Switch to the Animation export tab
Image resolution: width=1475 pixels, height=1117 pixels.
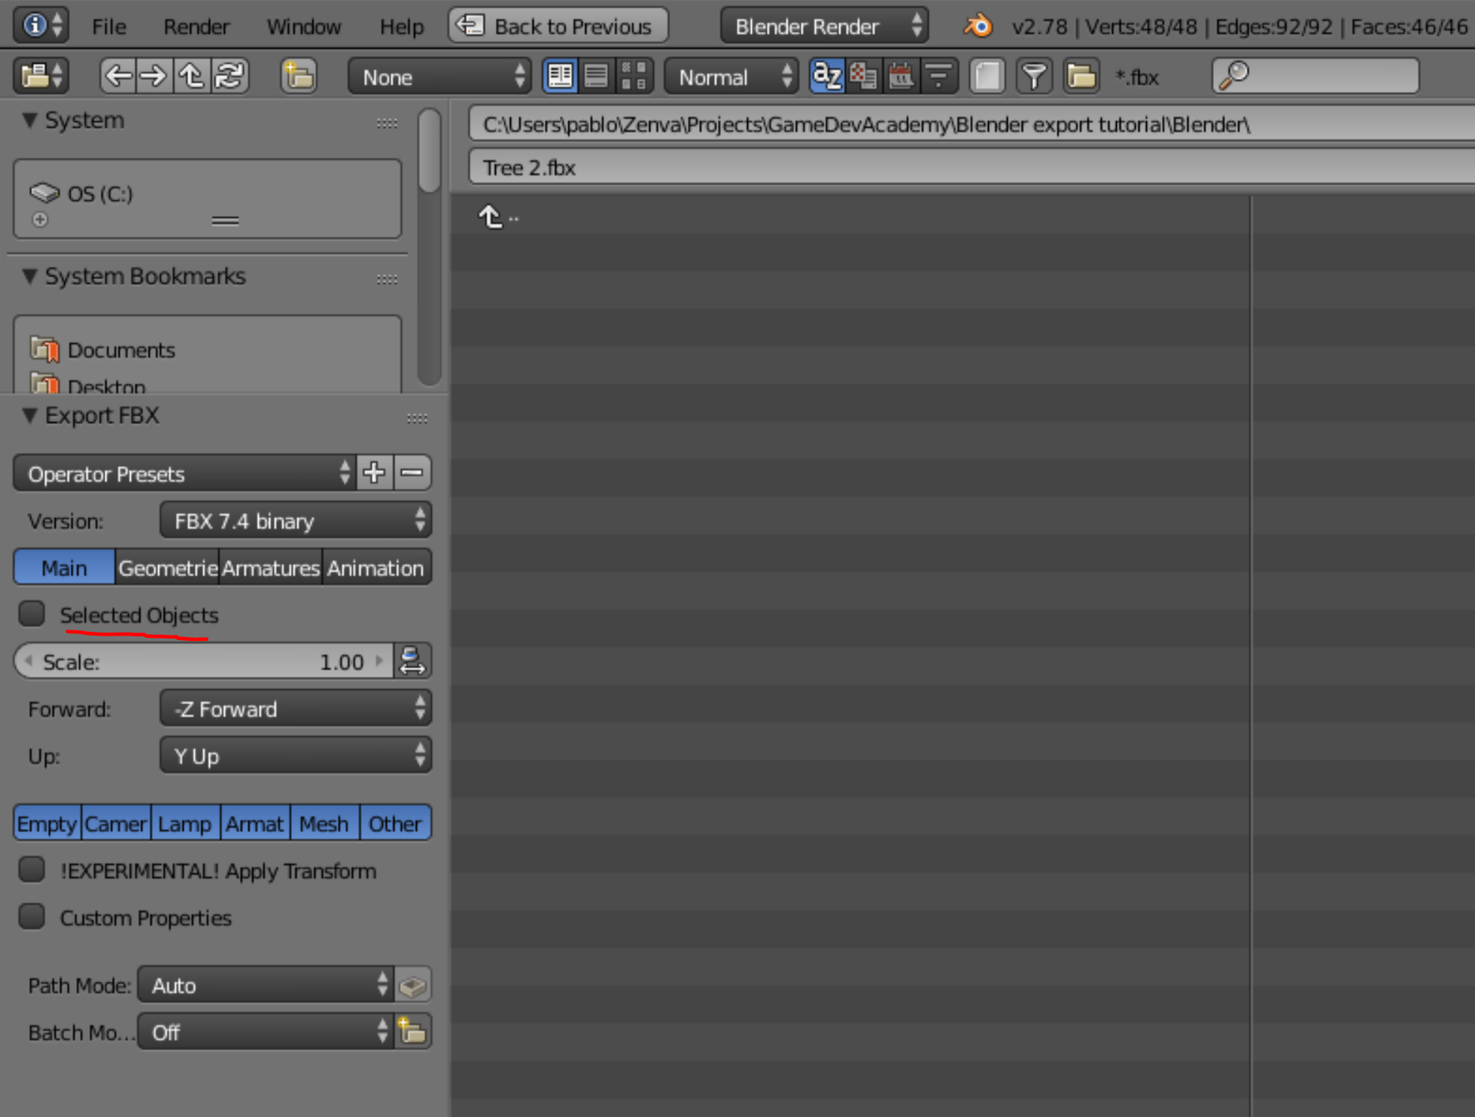(376, 567)
